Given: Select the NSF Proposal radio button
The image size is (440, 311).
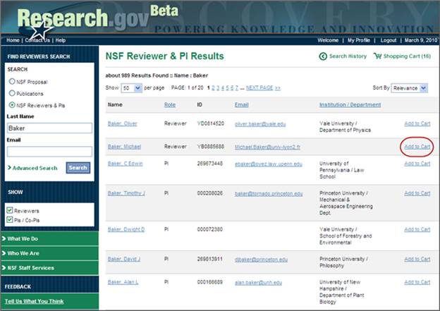Looking at the screenshot, I should 11,82.
